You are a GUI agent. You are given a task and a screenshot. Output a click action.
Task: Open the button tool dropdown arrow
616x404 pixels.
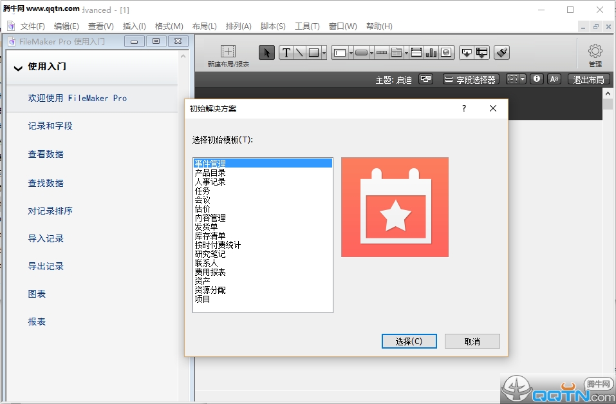click(371, 52)
